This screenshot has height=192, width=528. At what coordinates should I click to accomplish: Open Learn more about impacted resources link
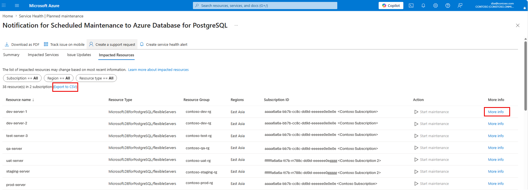pyautogui.click(x=158, y=70)
